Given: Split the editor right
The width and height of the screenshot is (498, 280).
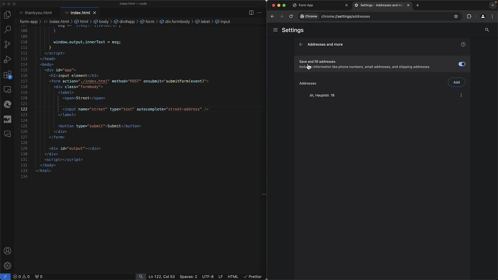Looking at the screenshot, I should click(x=251, y=12).
